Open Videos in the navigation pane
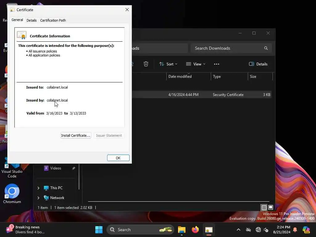 [x=56, y=168]
